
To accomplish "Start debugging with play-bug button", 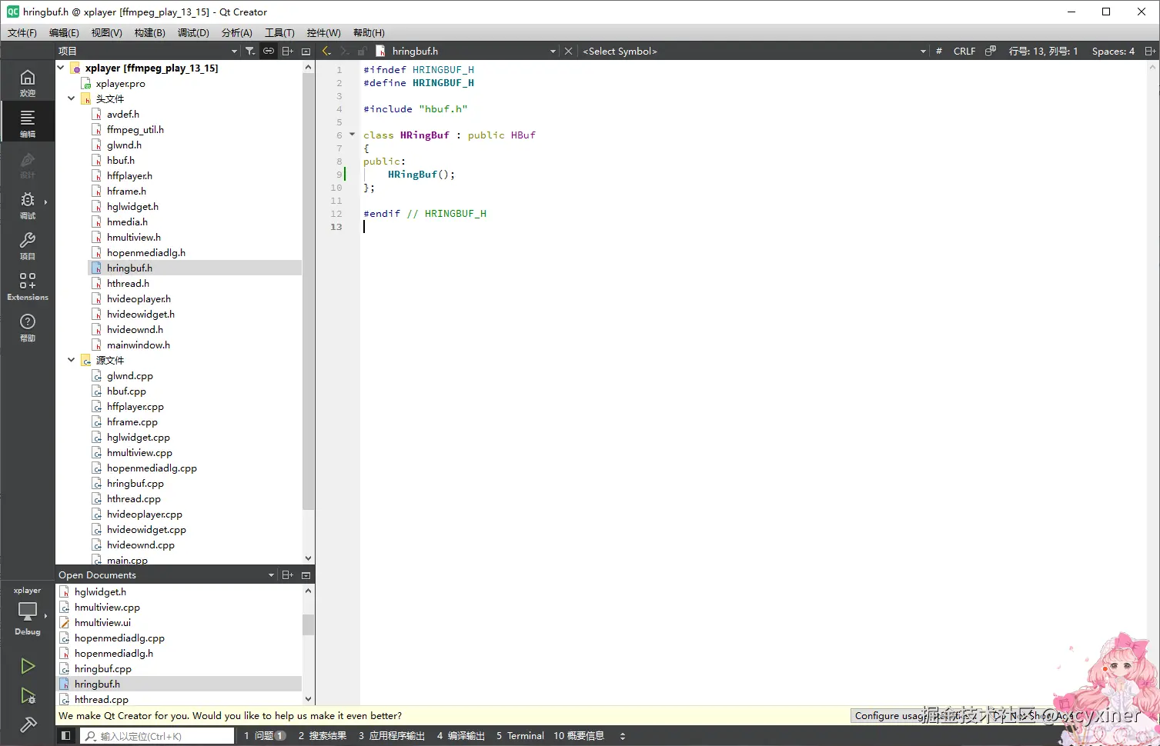I will pyautogui.click(x=28, y=695).
